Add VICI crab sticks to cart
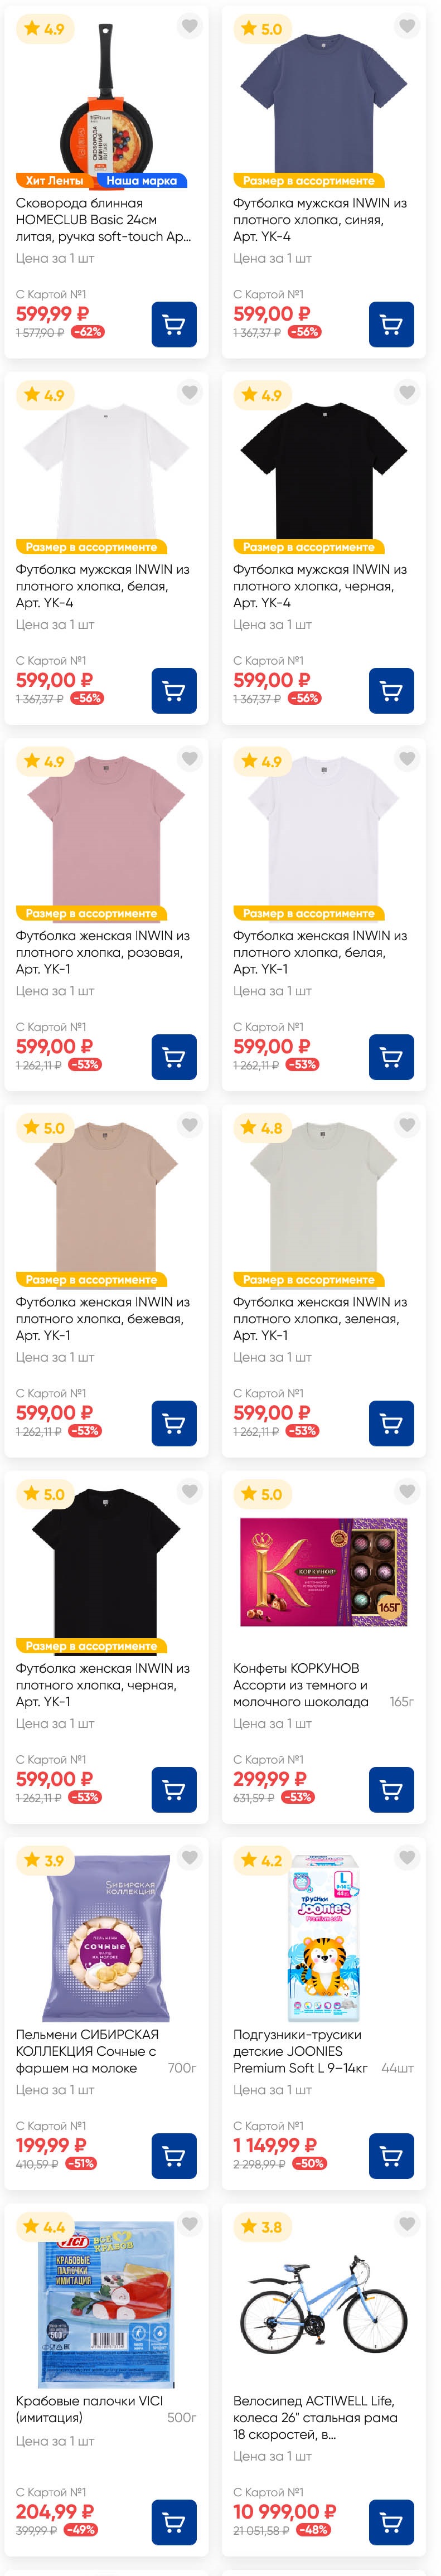The height and width of the screenshot is (2576, 441). [174, 2521]
